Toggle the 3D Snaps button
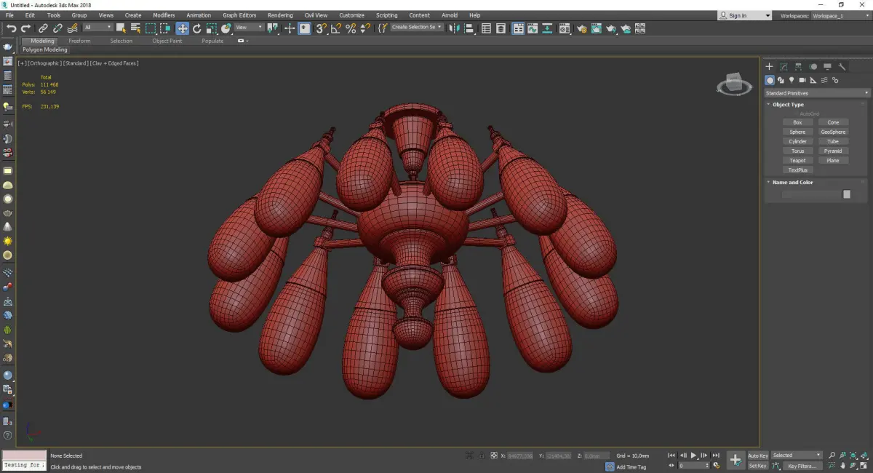Screen dimensions: 873x473 click(320, 28)
